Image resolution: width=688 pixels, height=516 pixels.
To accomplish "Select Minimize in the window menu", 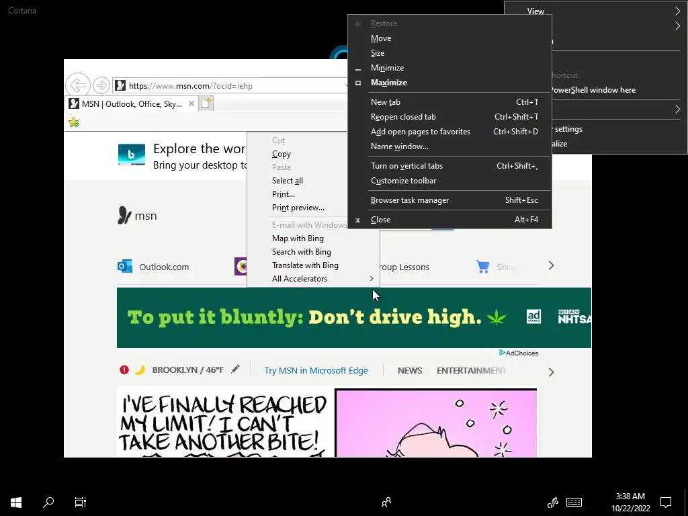I will pos(449,68).
